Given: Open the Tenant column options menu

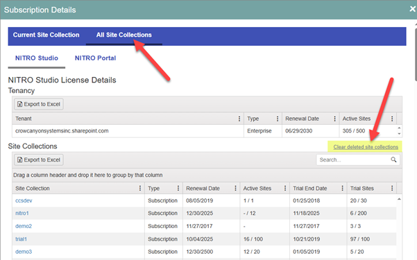Looking at the screenshot, I should (239, 119).
